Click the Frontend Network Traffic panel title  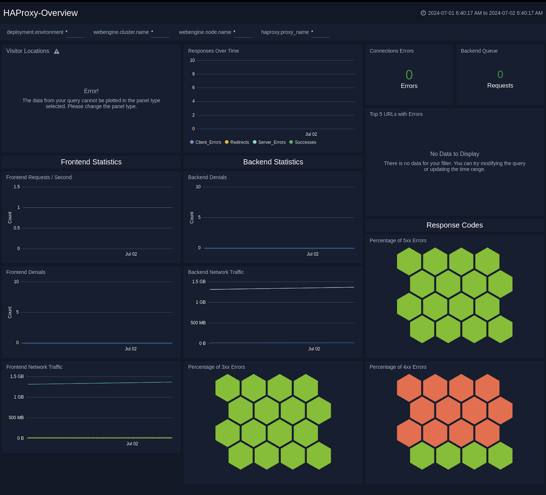click(34, 367)
